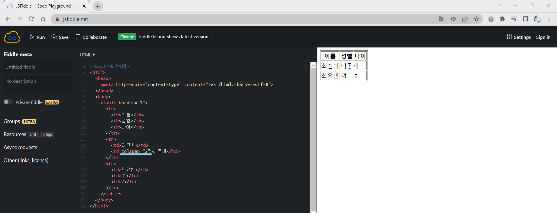The width and height of the screenshot is (557, 213).
Task: Click the Untitled fiddle title field
Action: click(x=38, y=67)
